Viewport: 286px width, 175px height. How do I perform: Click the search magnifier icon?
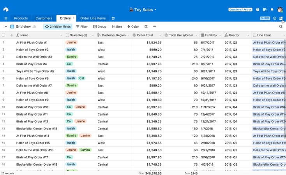click(281, 26)
